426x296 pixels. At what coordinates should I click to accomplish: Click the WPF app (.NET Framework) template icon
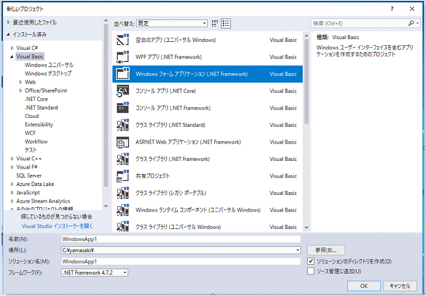coord(122,57)
